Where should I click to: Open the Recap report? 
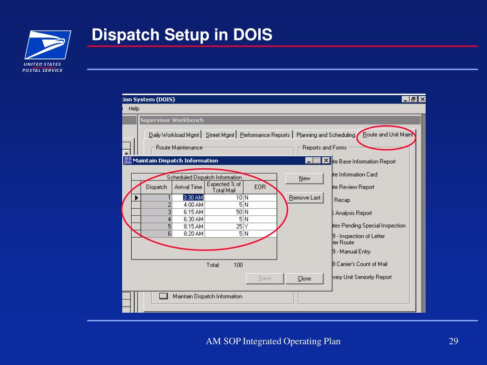(341, 200)
